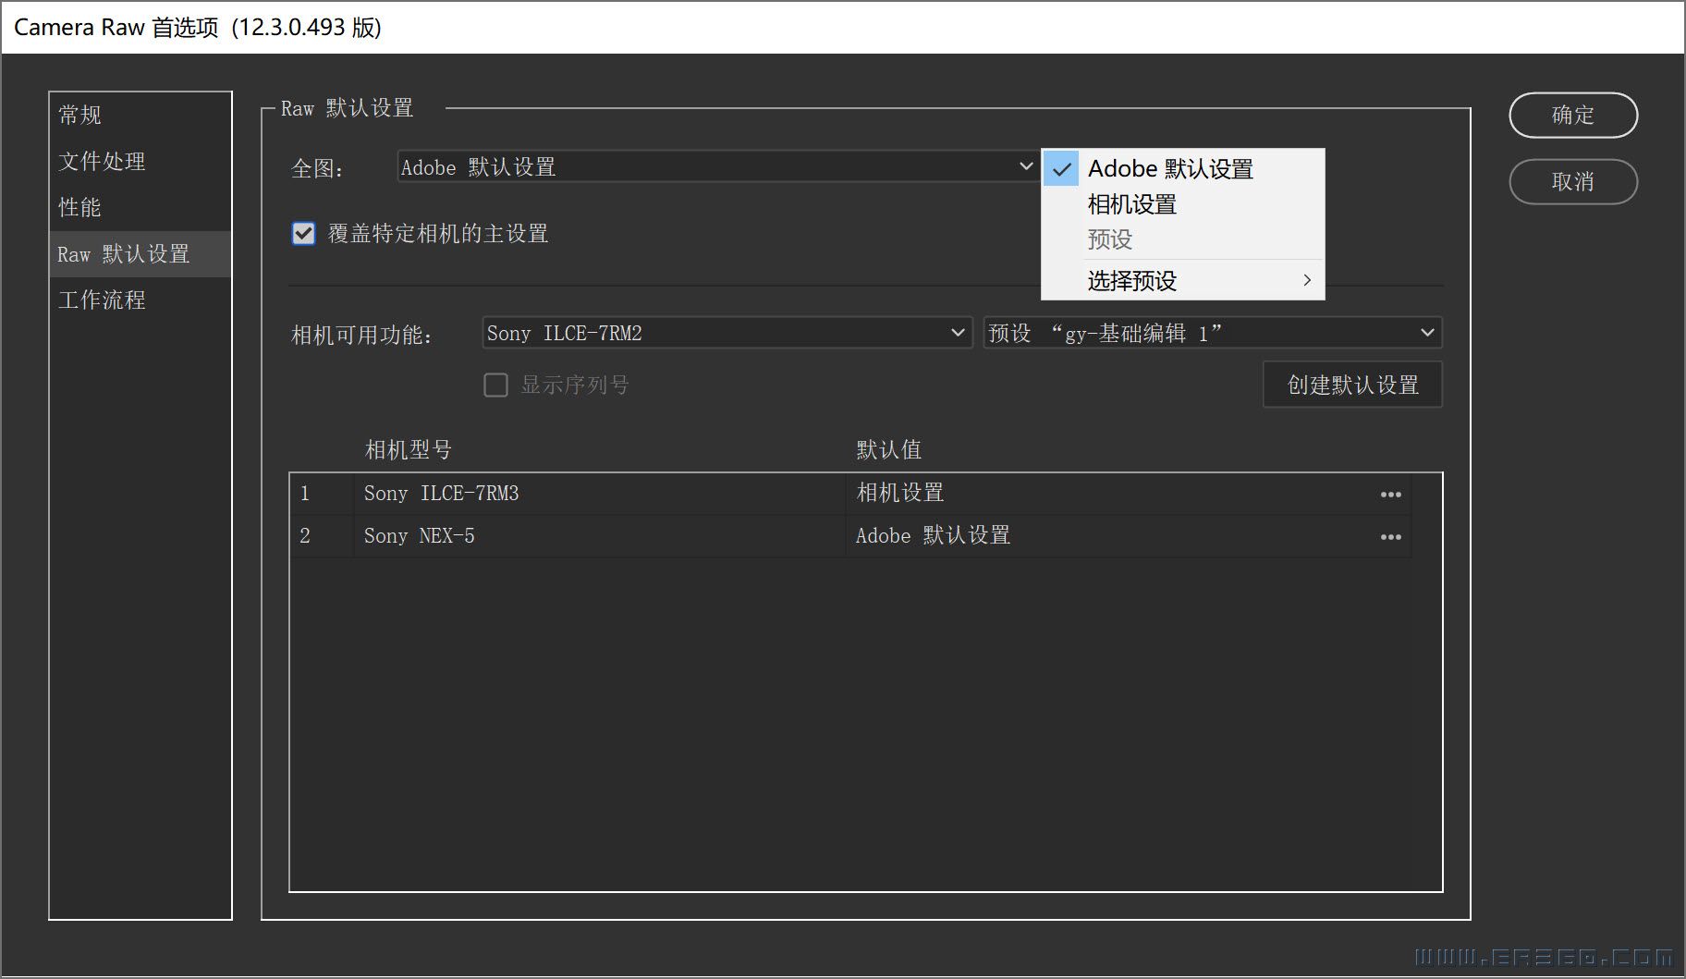
Task: Open the 全图 default settings dropdown
Action: click(717, 167)
